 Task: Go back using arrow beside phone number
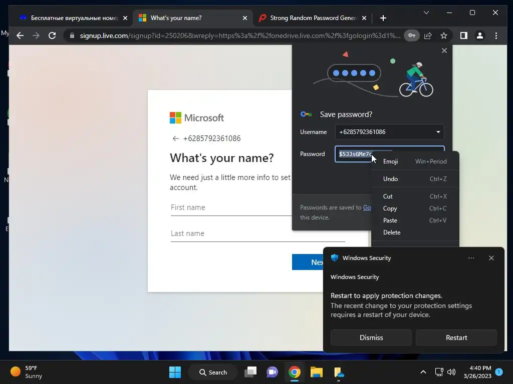(x=176, y=138)
